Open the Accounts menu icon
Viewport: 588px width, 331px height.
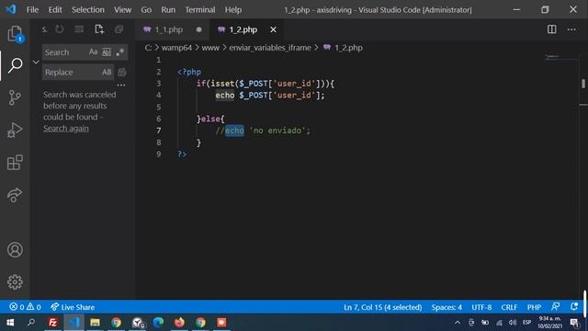[15, 250]
